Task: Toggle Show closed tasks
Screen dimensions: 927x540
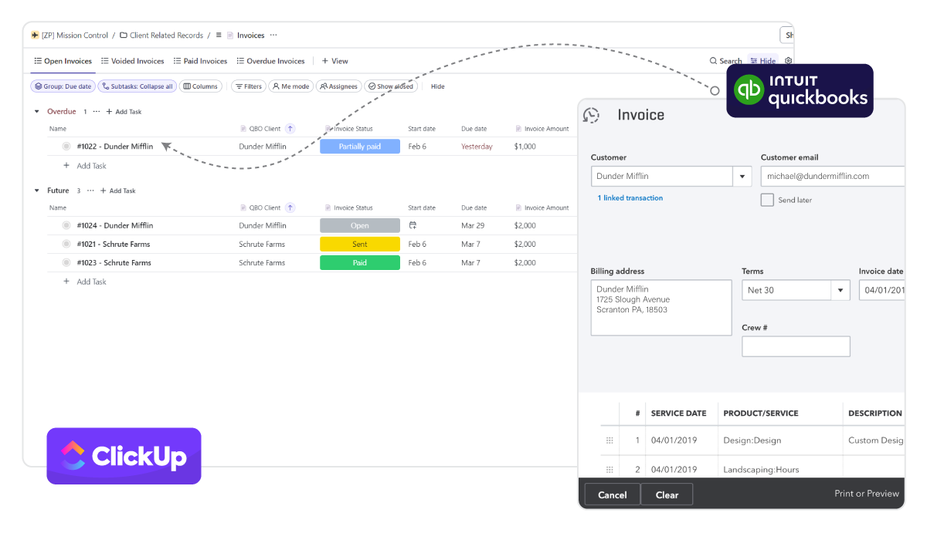Action: (391, 86)
